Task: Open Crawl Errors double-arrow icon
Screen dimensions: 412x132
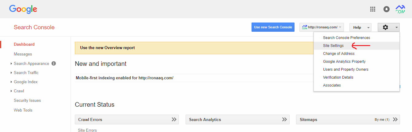Action: pos(174,120)
